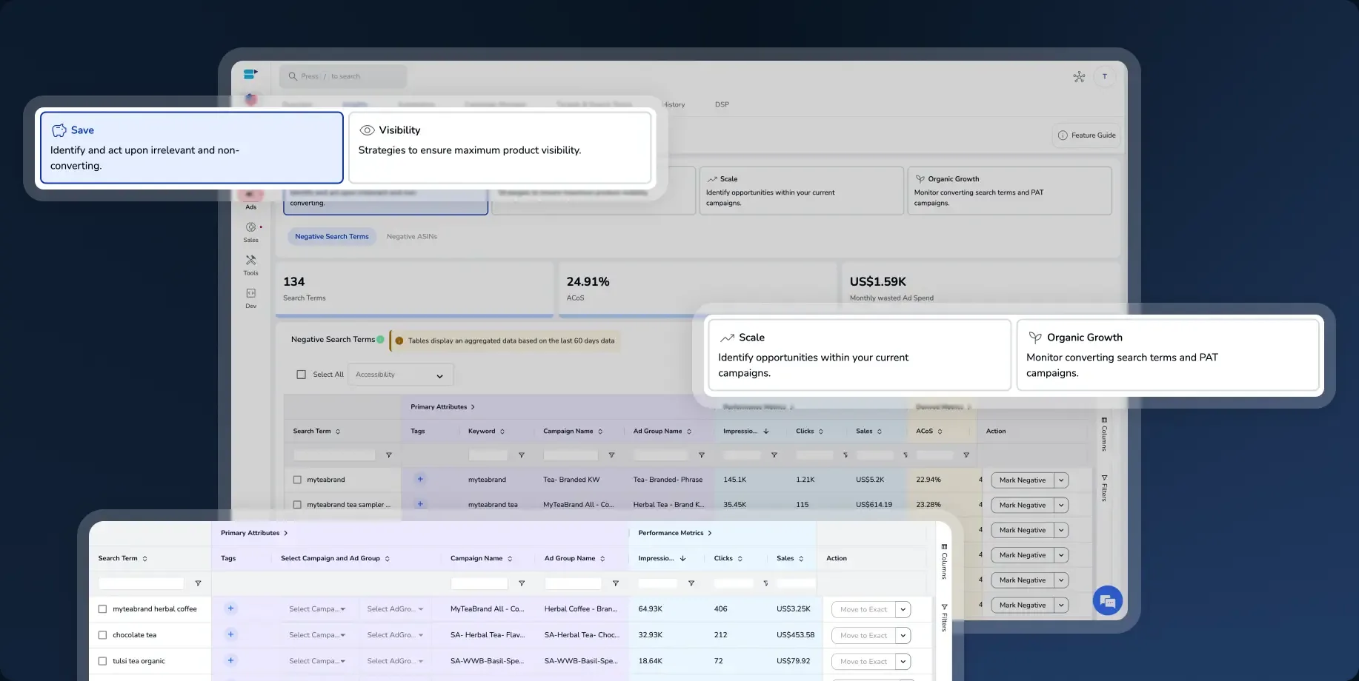Check the myteabrand herbal coffee checkbox
Viewport: 1359px width, 681px height.
point(103,609)
